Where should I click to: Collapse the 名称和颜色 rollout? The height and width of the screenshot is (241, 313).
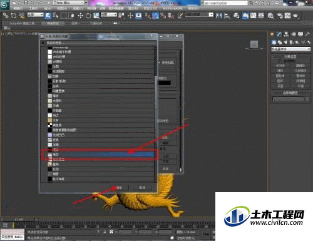[290, 93]
